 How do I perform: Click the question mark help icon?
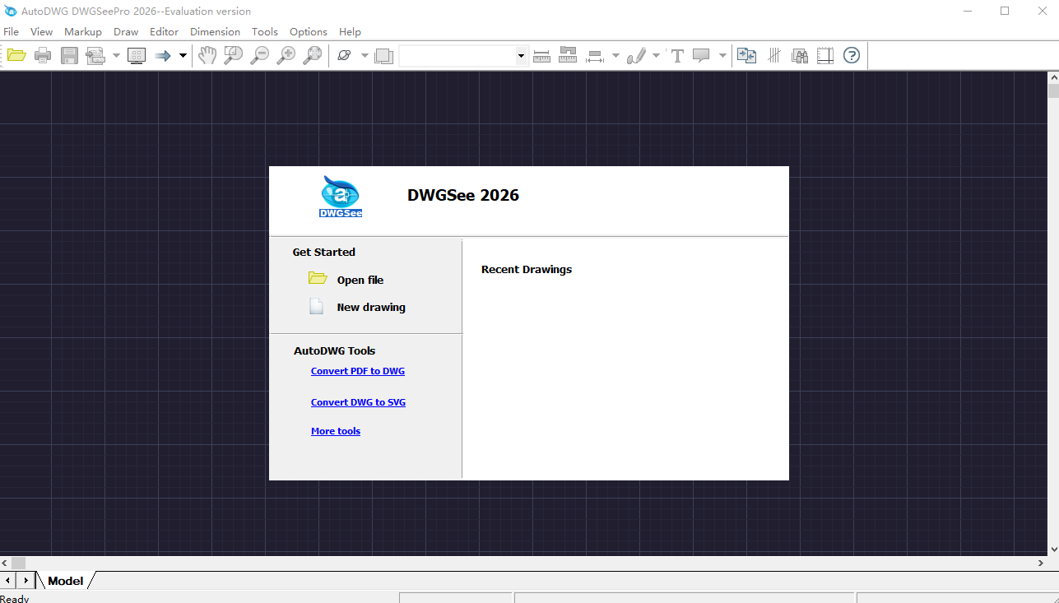[x=852, y=56]
